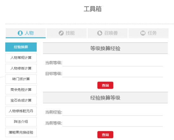Go to 人物修炼乾元丹 item
Image resolution: width=174 pixels, height=140 pixels.
[21, 111]
